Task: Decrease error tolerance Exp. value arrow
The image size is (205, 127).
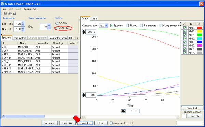Action: point(49,28)
